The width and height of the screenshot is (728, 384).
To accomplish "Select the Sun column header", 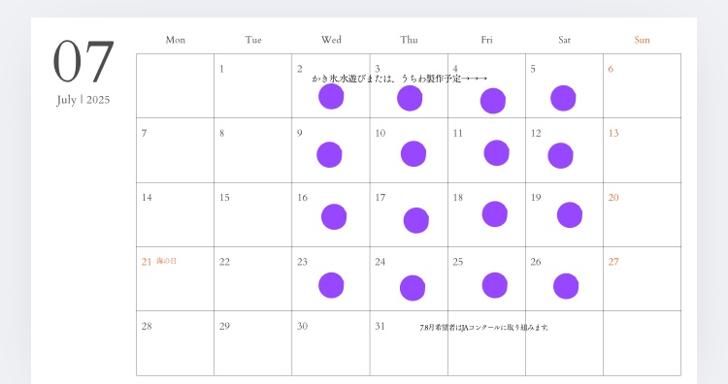I will (643, 40).
